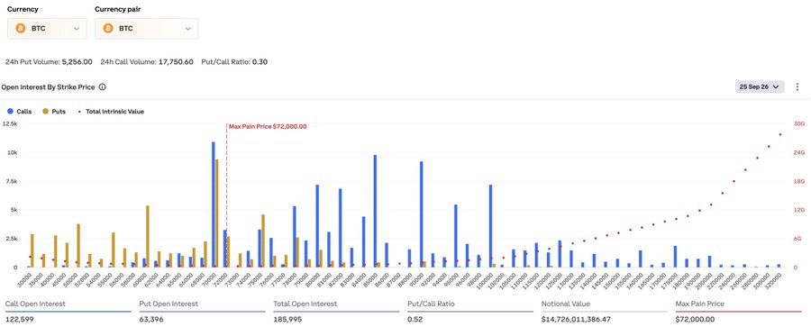Select the Calls bar at strike 80000
Image resolution: width=811 pixels, height=336 pixels.
pyautogui.click(x=317, y=226)
